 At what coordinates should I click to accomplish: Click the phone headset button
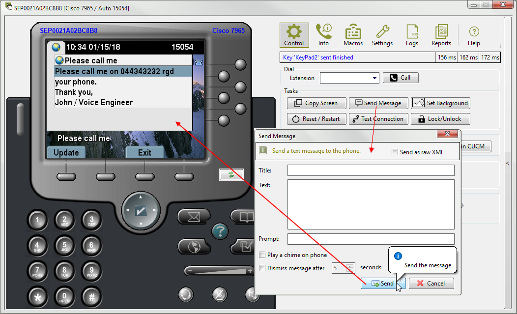(186, 294)
